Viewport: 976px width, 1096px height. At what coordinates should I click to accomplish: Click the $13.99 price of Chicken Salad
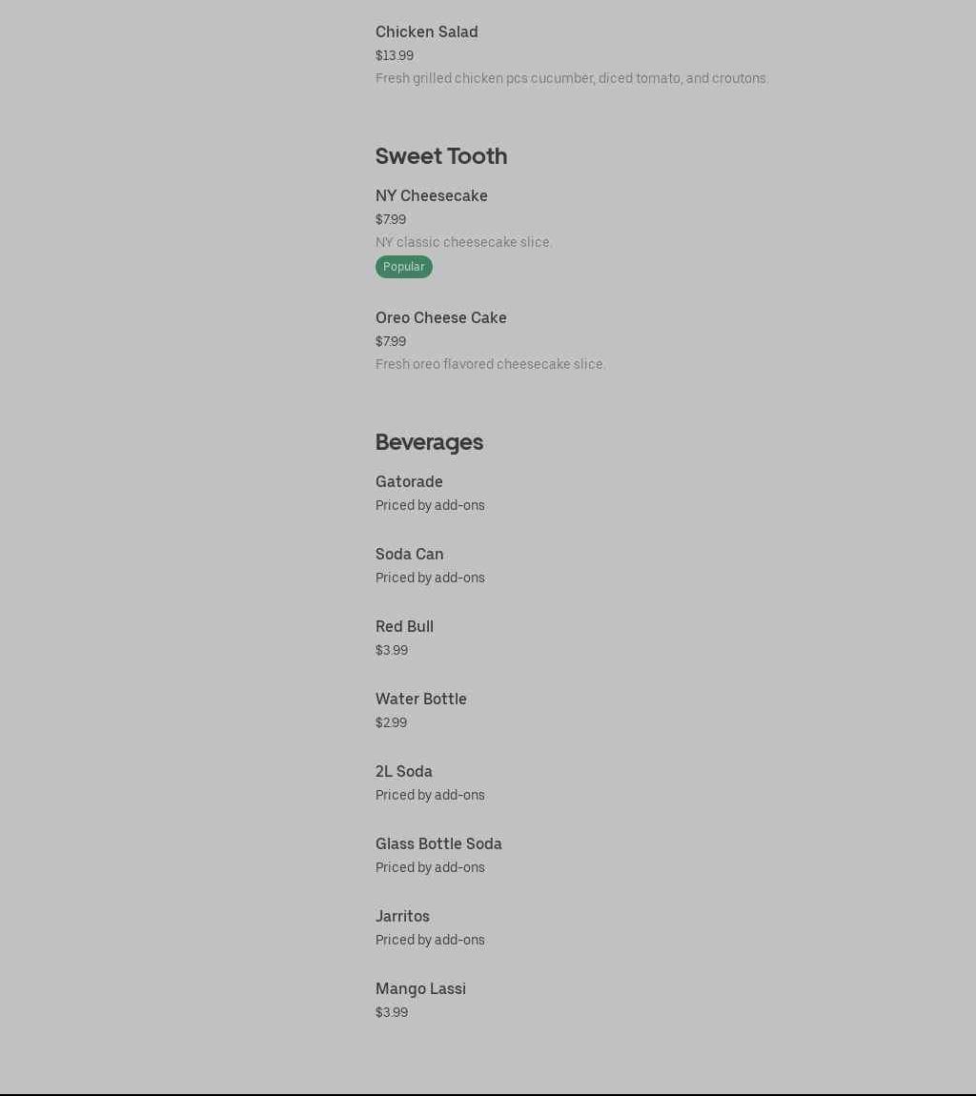[394, 56]
